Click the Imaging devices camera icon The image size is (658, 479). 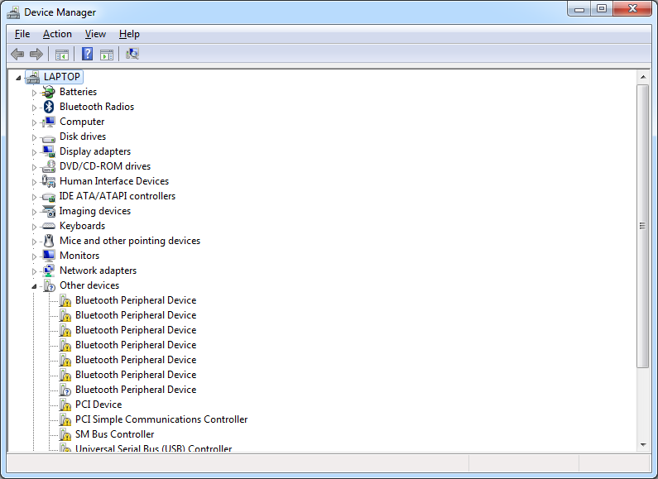pos(49,211)
